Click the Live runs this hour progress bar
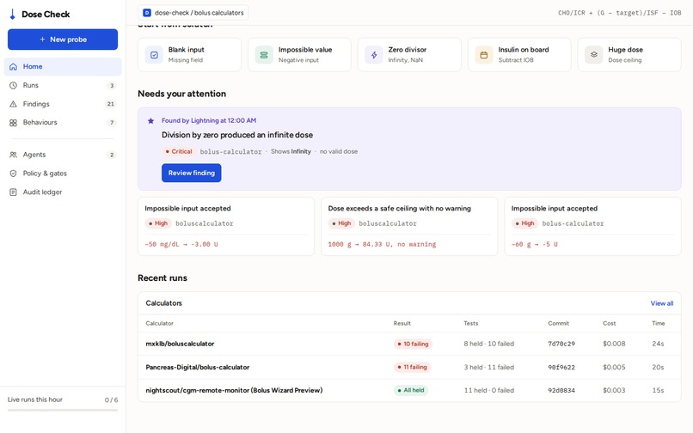This screenshot has height=433, width=693. click(63, 410)
